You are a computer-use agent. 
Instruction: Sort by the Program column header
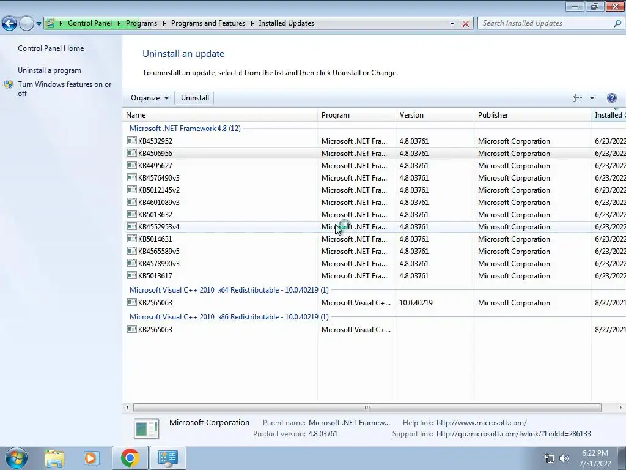[357, 115]
